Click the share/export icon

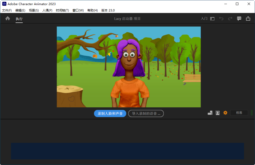pos(248,18)
